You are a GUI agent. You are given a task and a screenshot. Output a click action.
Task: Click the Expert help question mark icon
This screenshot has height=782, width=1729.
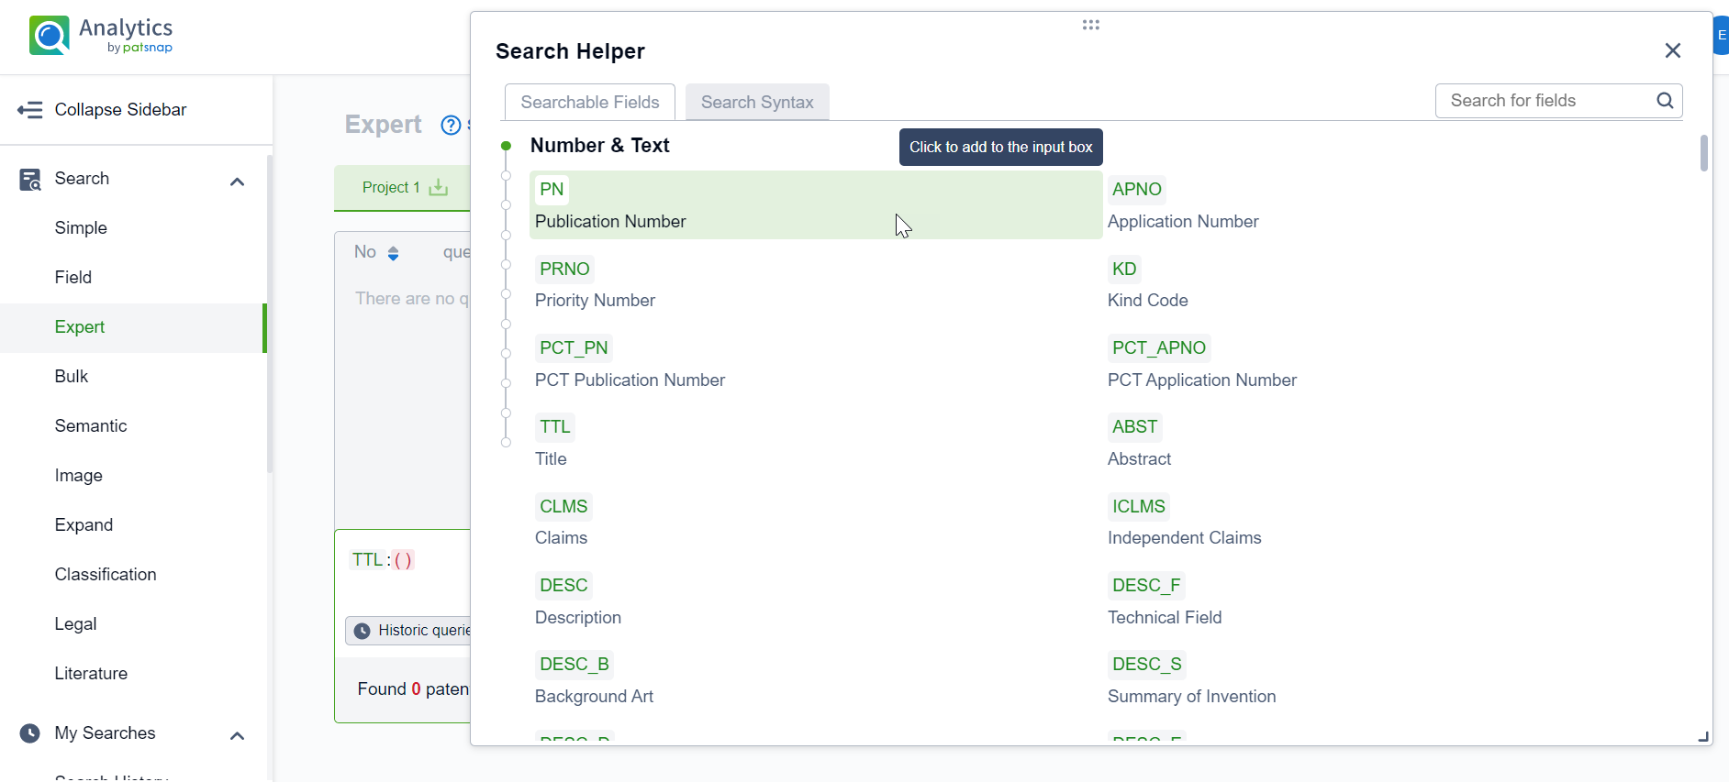pyautogui.click(x=451, y=125)
